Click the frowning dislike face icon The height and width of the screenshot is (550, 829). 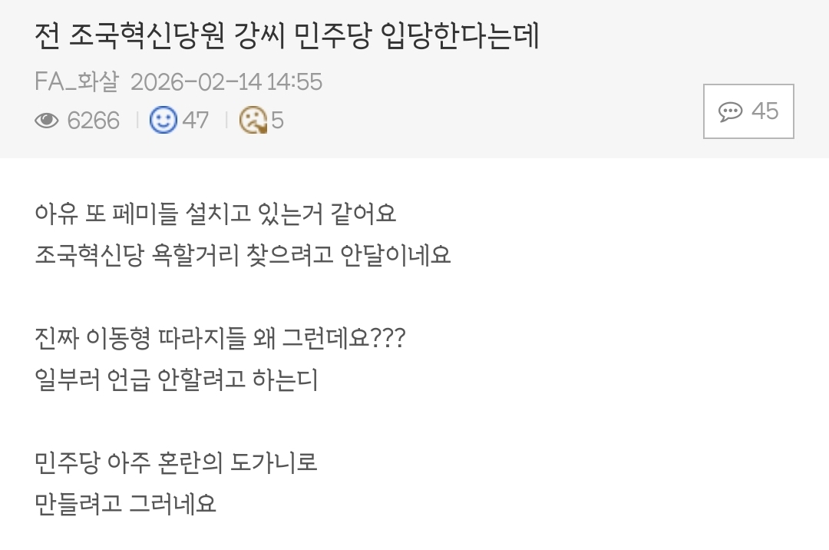tap(253, 120)
